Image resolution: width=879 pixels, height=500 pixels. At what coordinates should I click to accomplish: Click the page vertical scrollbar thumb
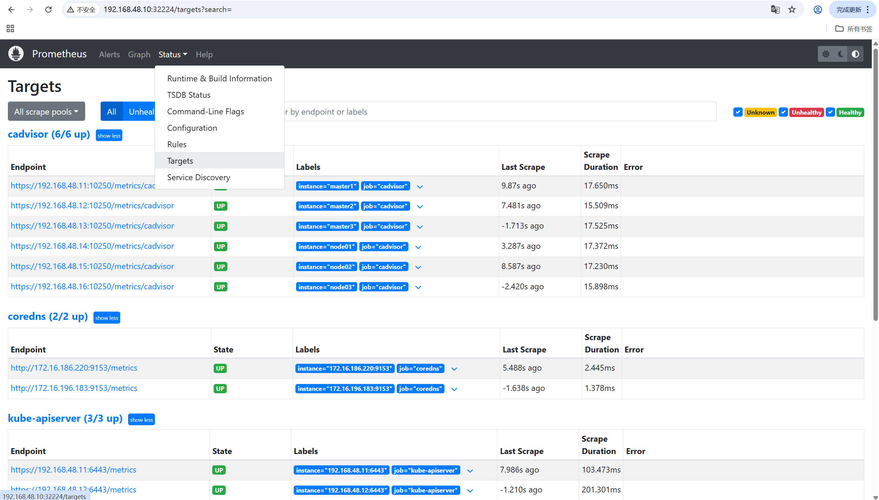876,185
